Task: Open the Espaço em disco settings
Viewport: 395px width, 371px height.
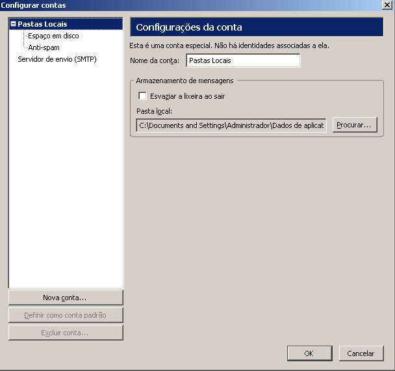Action: click(x=53, y=36)
